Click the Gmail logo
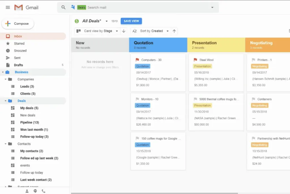The height and width of the screenshot is (194, 290). tap(26, 7)
